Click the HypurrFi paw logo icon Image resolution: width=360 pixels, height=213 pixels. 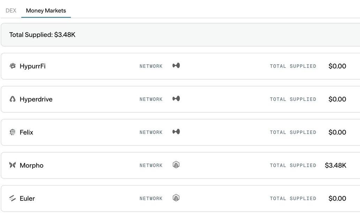click(13, 66)
